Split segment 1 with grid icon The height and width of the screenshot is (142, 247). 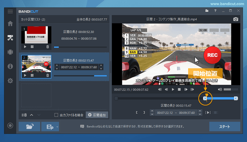[32, 47]
